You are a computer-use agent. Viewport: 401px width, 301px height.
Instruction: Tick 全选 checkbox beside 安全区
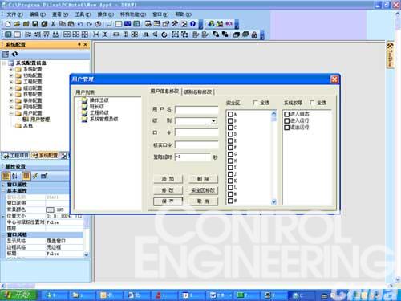tap(255, 103)
